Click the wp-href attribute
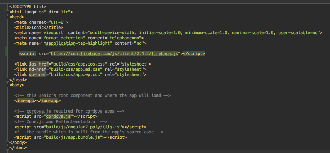Viewport: 330px width, 153px height. (x=37, y=74)
